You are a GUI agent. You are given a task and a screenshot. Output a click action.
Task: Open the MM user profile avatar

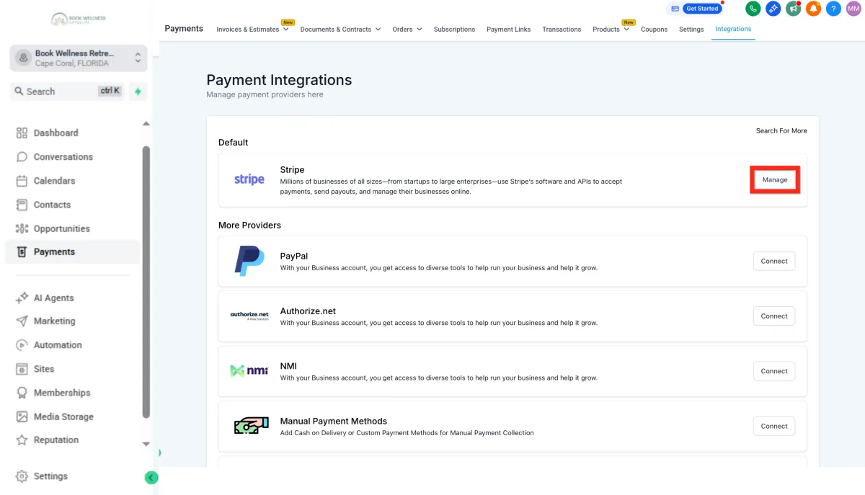[853, 9]
